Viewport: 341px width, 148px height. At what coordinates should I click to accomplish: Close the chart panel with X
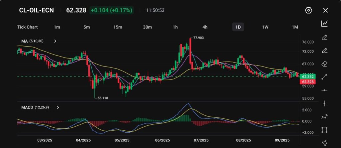[325, 10]
